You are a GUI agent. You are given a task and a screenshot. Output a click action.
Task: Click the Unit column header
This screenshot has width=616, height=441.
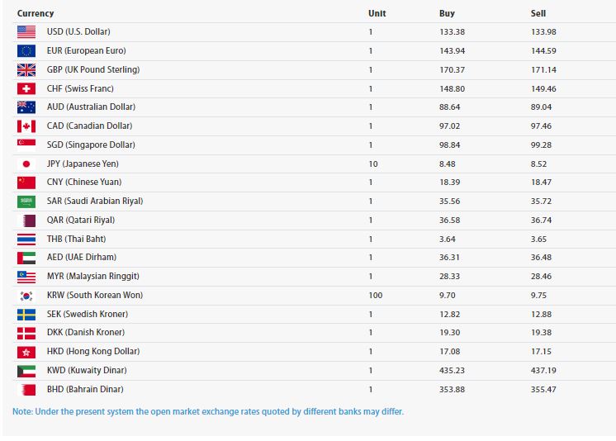[x=377, y=13]
